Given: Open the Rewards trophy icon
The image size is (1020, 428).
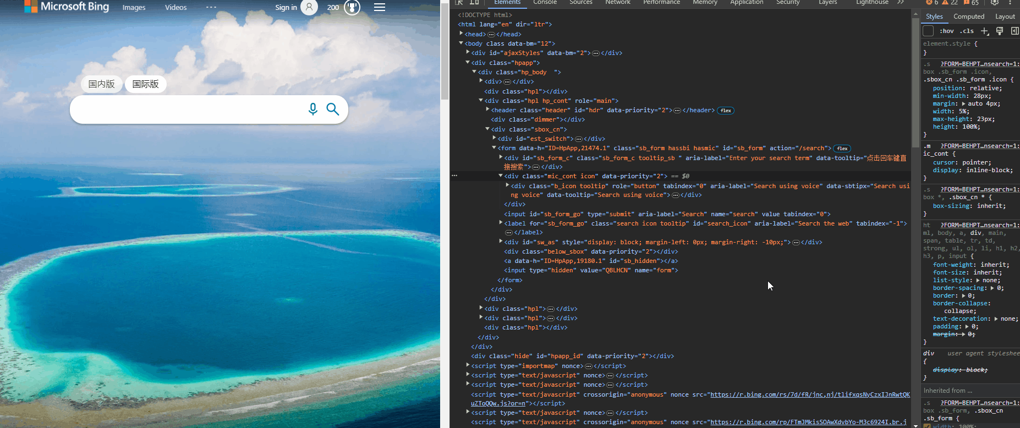Looking at the screenshot, I should (352, 7).
